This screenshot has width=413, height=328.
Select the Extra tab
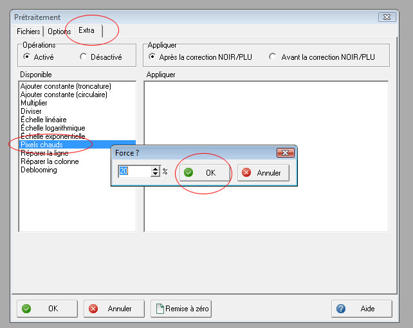87,30
